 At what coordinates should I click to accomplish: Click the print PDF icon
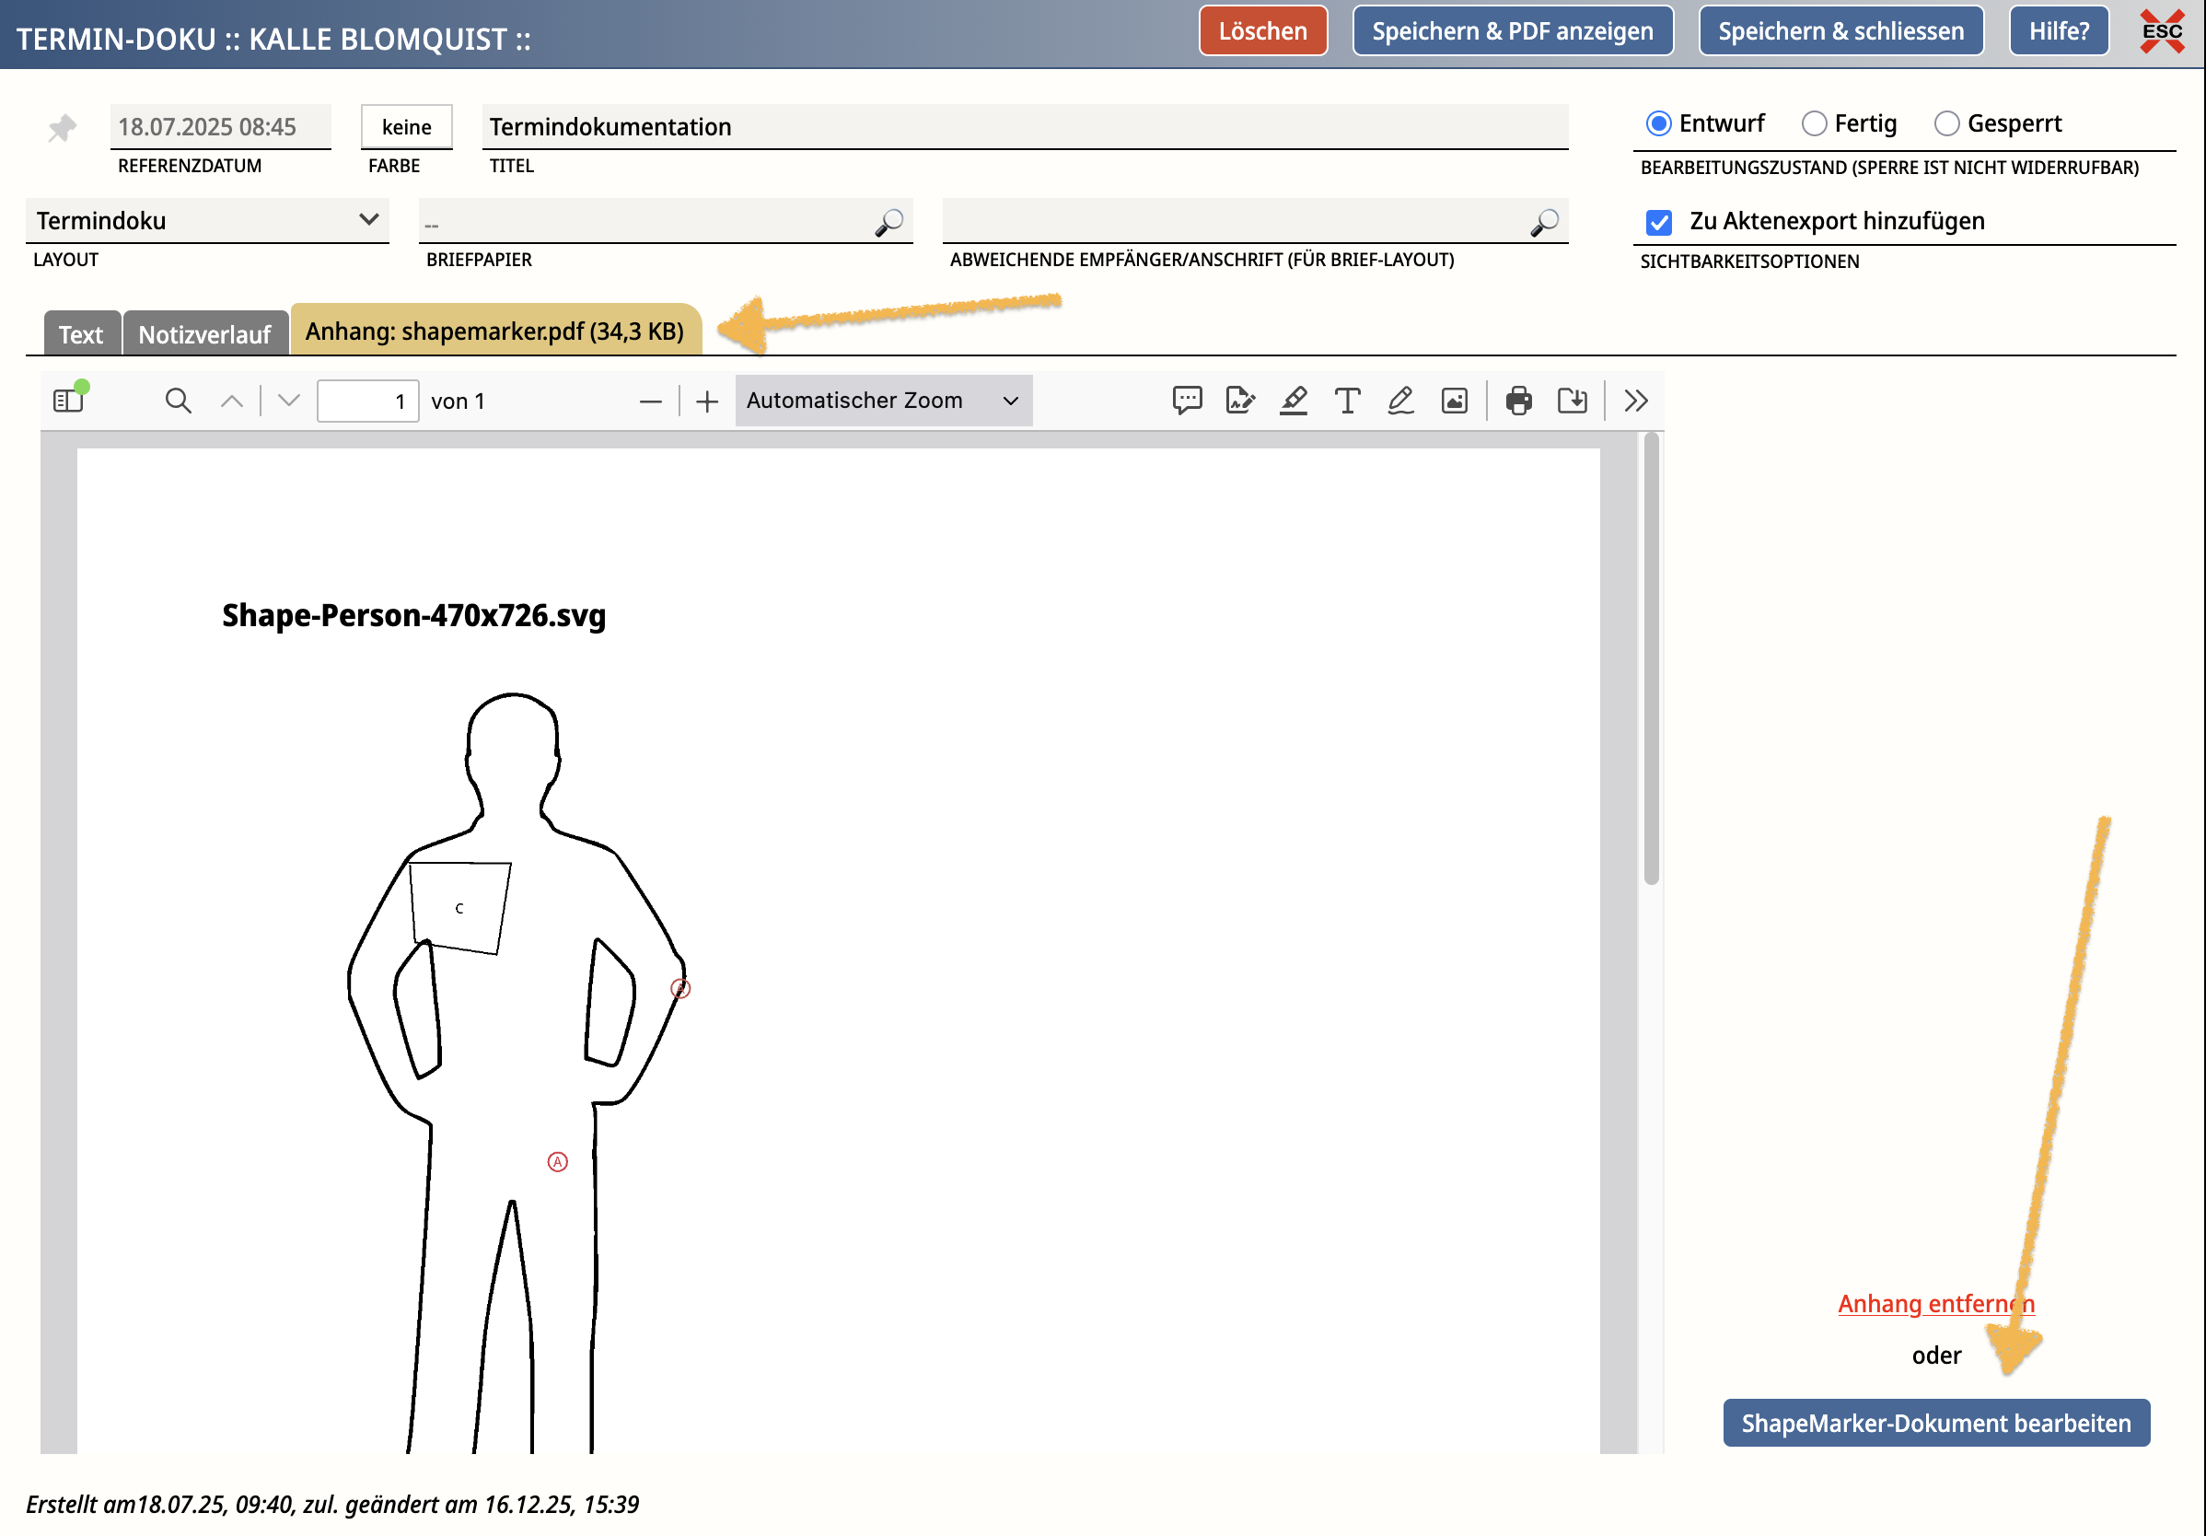tap(1518, 400)
